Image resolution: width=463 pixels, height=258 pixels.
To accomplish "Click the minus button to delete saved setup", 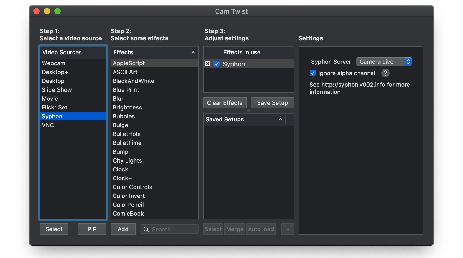I will point(288,229).
